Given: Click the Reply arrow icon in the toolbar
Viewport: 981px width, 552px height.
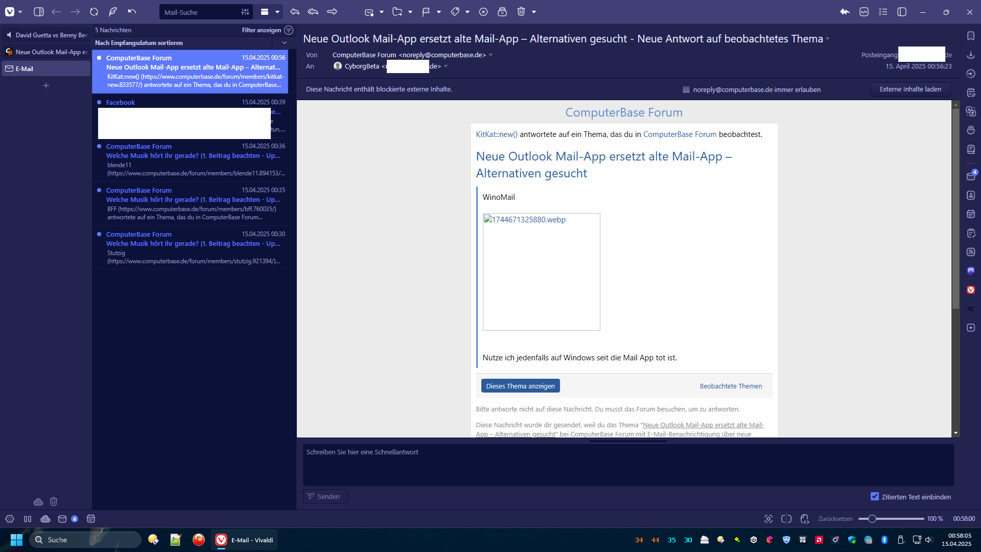Looking at the screenshot, I should tap(295, 12).
